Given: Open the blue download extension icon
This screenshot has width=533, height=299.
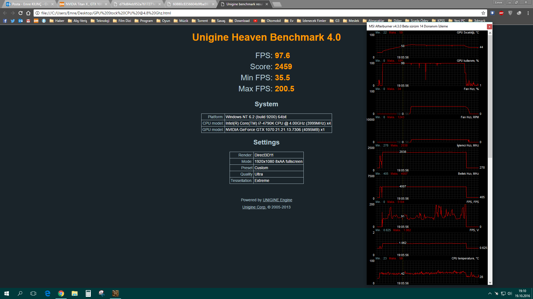Looking at the screenshot, I should pos(492,13).
